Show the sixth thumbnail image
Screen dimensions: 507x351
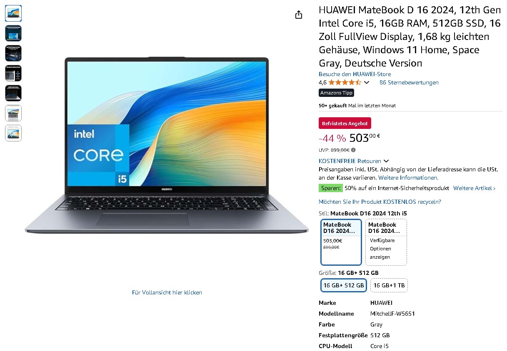point(13,113)
